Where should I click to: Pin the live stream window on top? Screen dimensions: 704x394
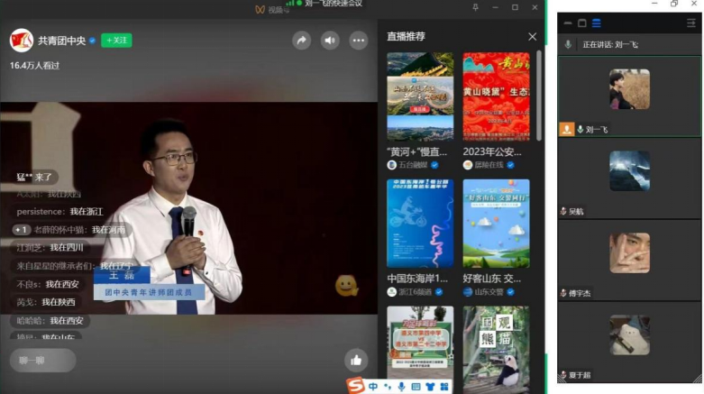coord(476,7)
